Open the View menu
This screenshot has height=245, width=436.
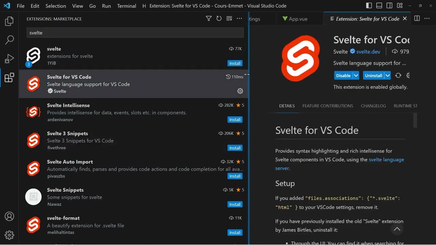point(78,6)
